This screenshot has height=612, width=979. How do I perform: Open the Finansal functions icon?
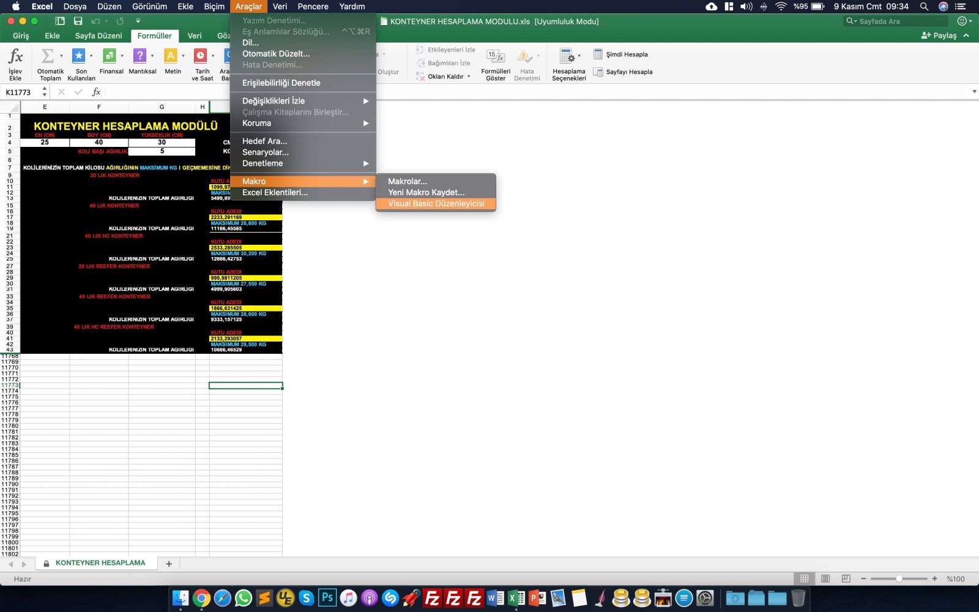click(x=110, y=56)
